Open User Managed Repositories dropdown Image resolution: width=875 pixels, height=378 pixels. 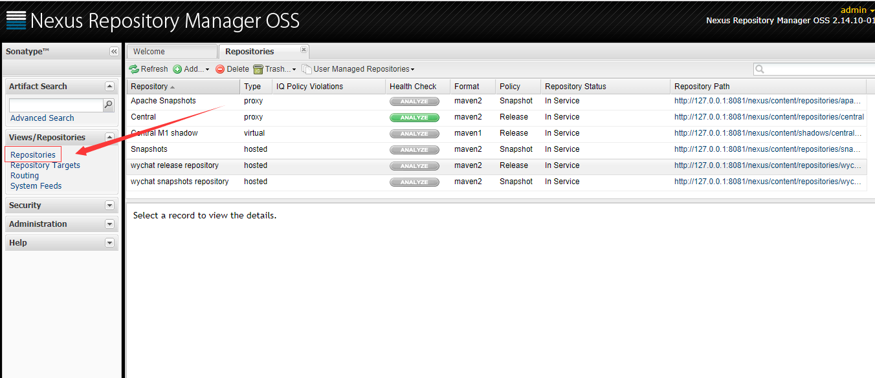358,69
